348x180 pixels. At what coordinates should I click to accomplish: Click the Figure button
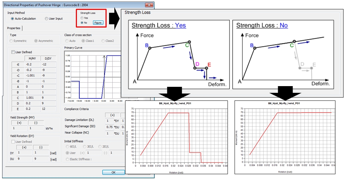[x=98, y=23]
